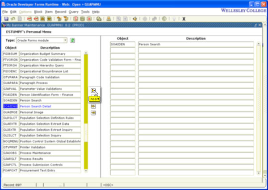Select Paragraph Process description
Image resolution: width=268 pixels, height=190 pixels.
tap(50, 83)
